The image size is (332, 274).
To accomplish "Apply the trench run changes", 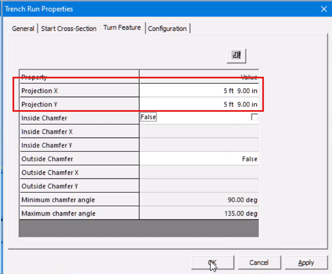I will pos(306,262).
